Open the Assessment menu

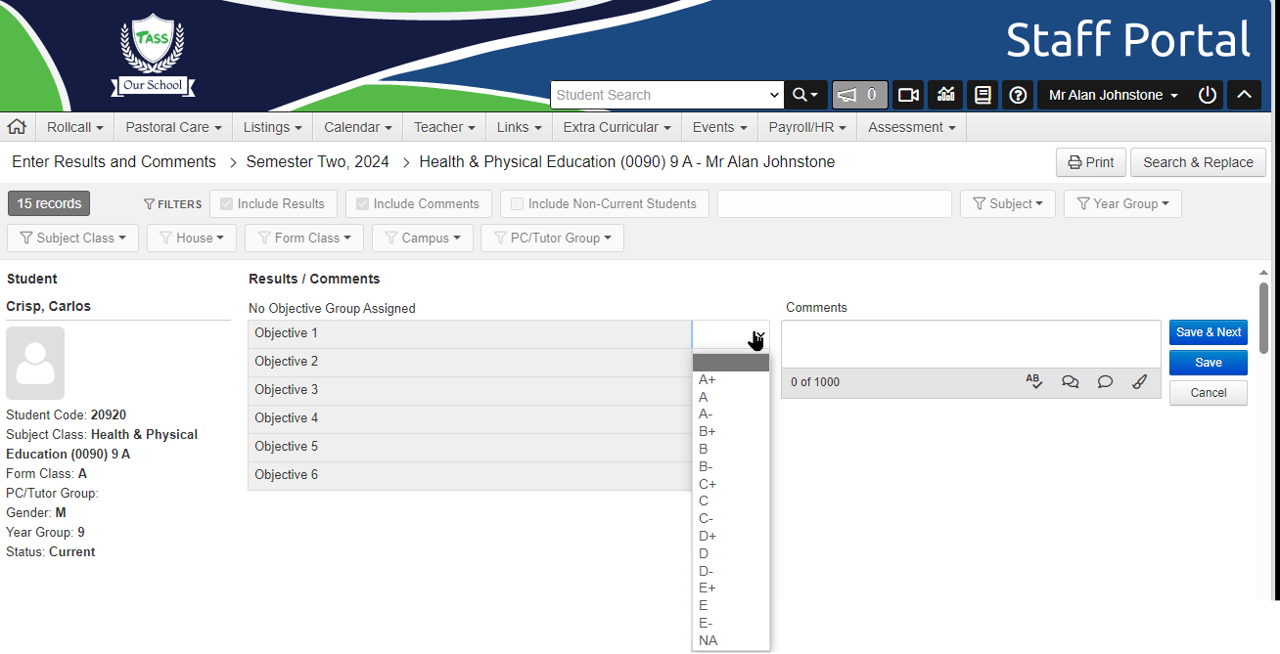point(911,127)
